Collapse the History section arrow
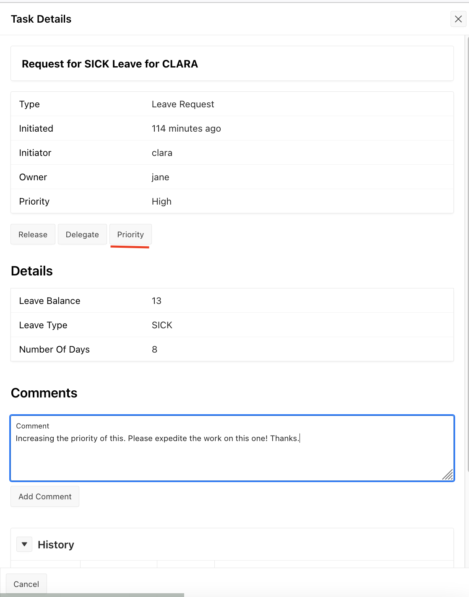Viewport: 469px width, 597px height. pyautogui.click(x=24, y=544)
